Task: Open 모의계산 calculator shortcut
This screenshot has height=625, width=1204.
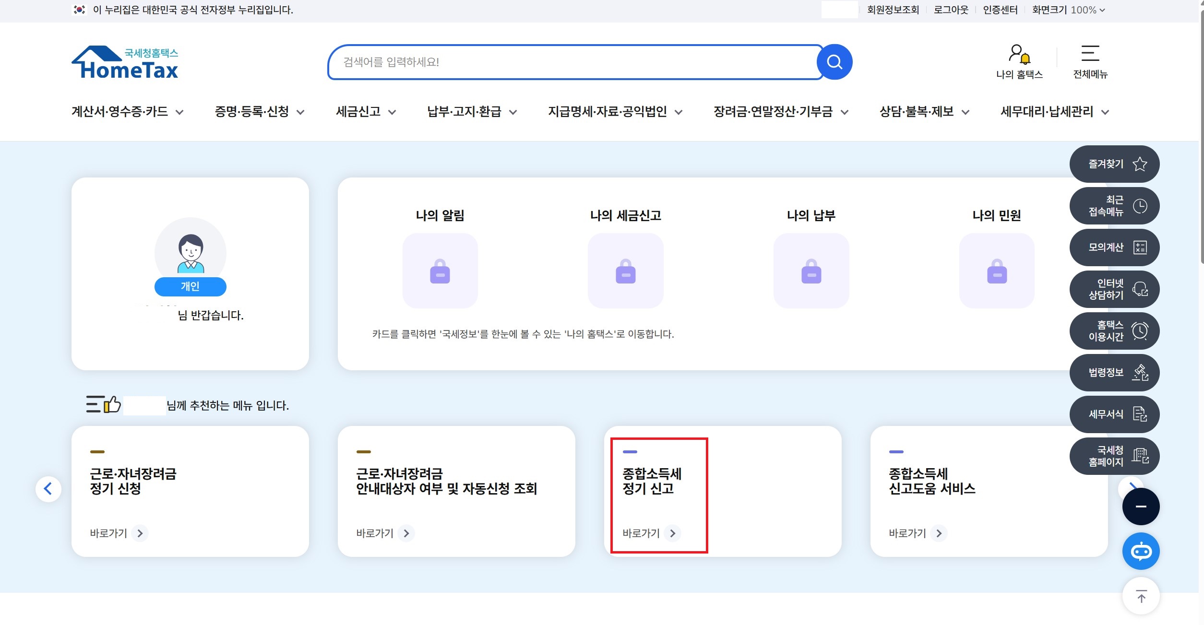Action: tap(1114, 248)
